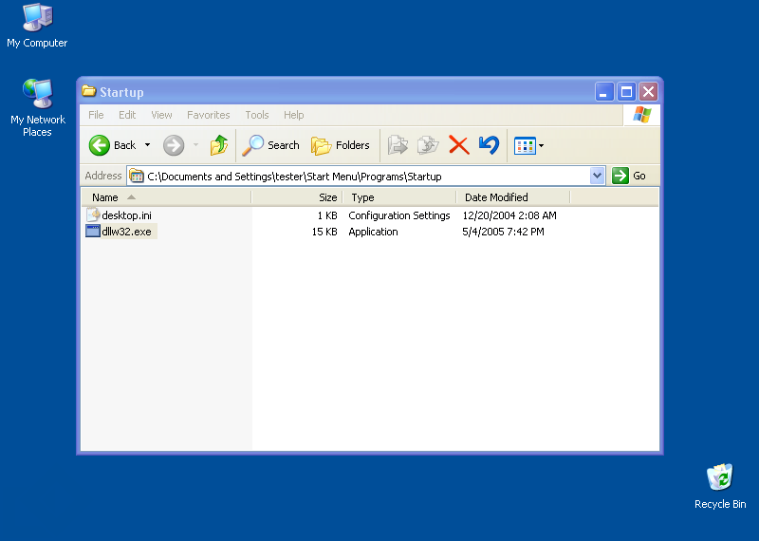Viewport: 759px width, 541px height.
Task: Select the My Computer desktop icon
Action: (37, 26)
